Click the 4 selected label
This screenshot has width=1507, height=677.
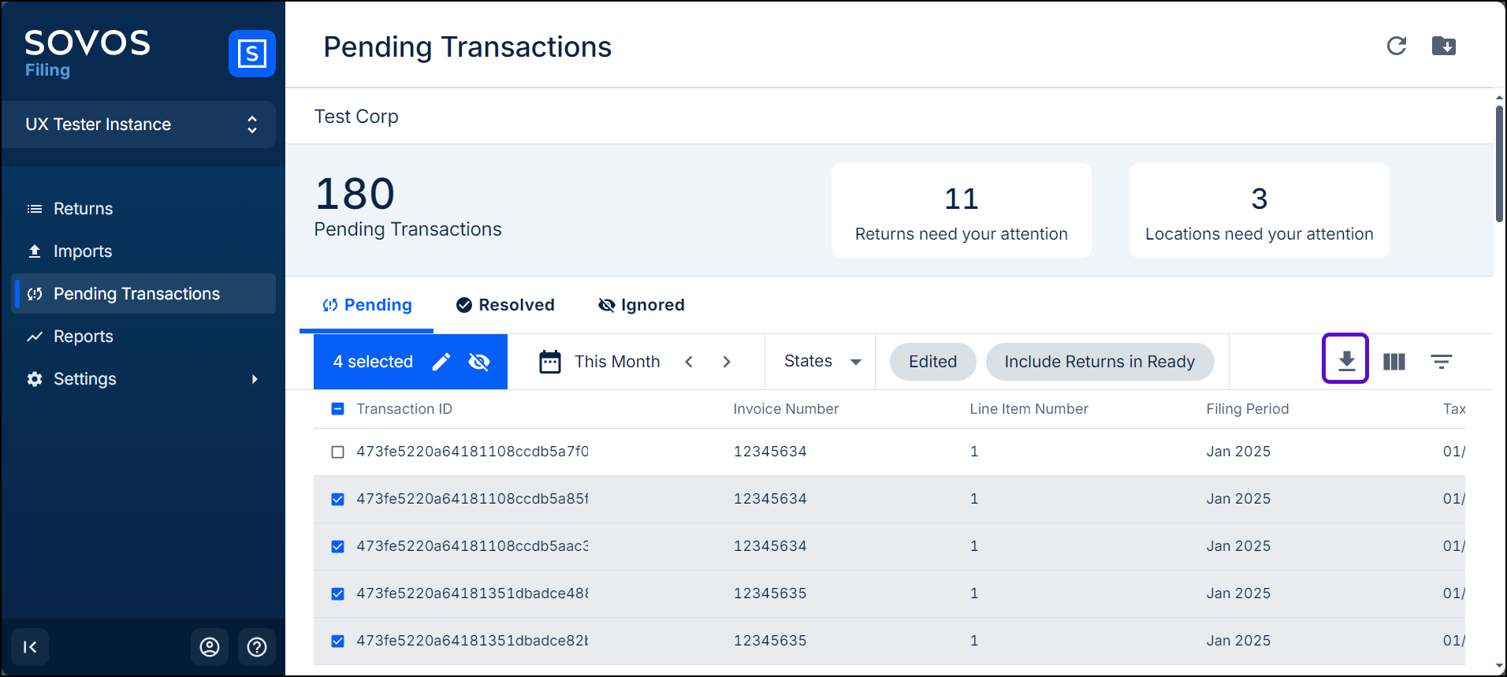pyautogui.click(x=373, y=362)
